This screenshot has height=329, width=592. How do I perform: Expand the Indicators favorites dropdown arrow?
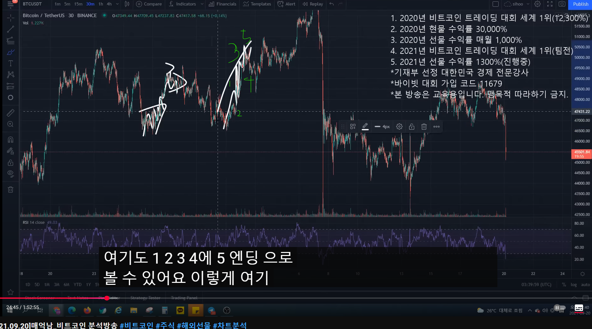point(202,4)
